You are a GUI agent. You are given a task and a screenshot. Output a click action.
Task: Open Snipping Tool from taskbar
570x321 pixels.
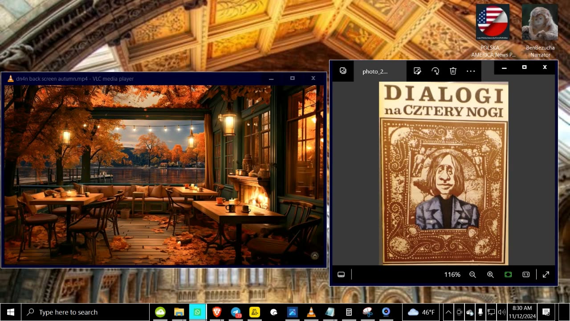[x=367, y=312]
